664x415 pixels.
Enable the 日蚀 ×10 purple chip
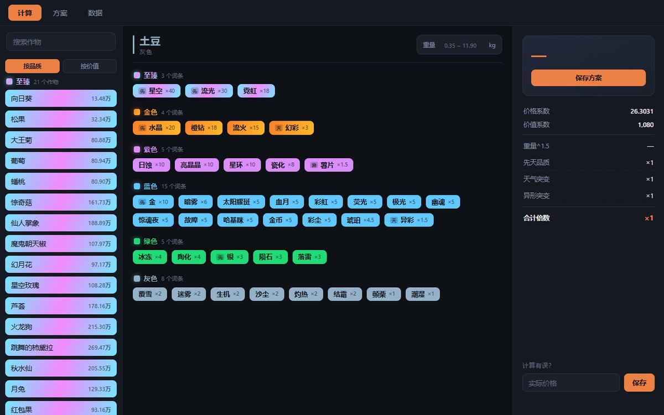(152, 165)
